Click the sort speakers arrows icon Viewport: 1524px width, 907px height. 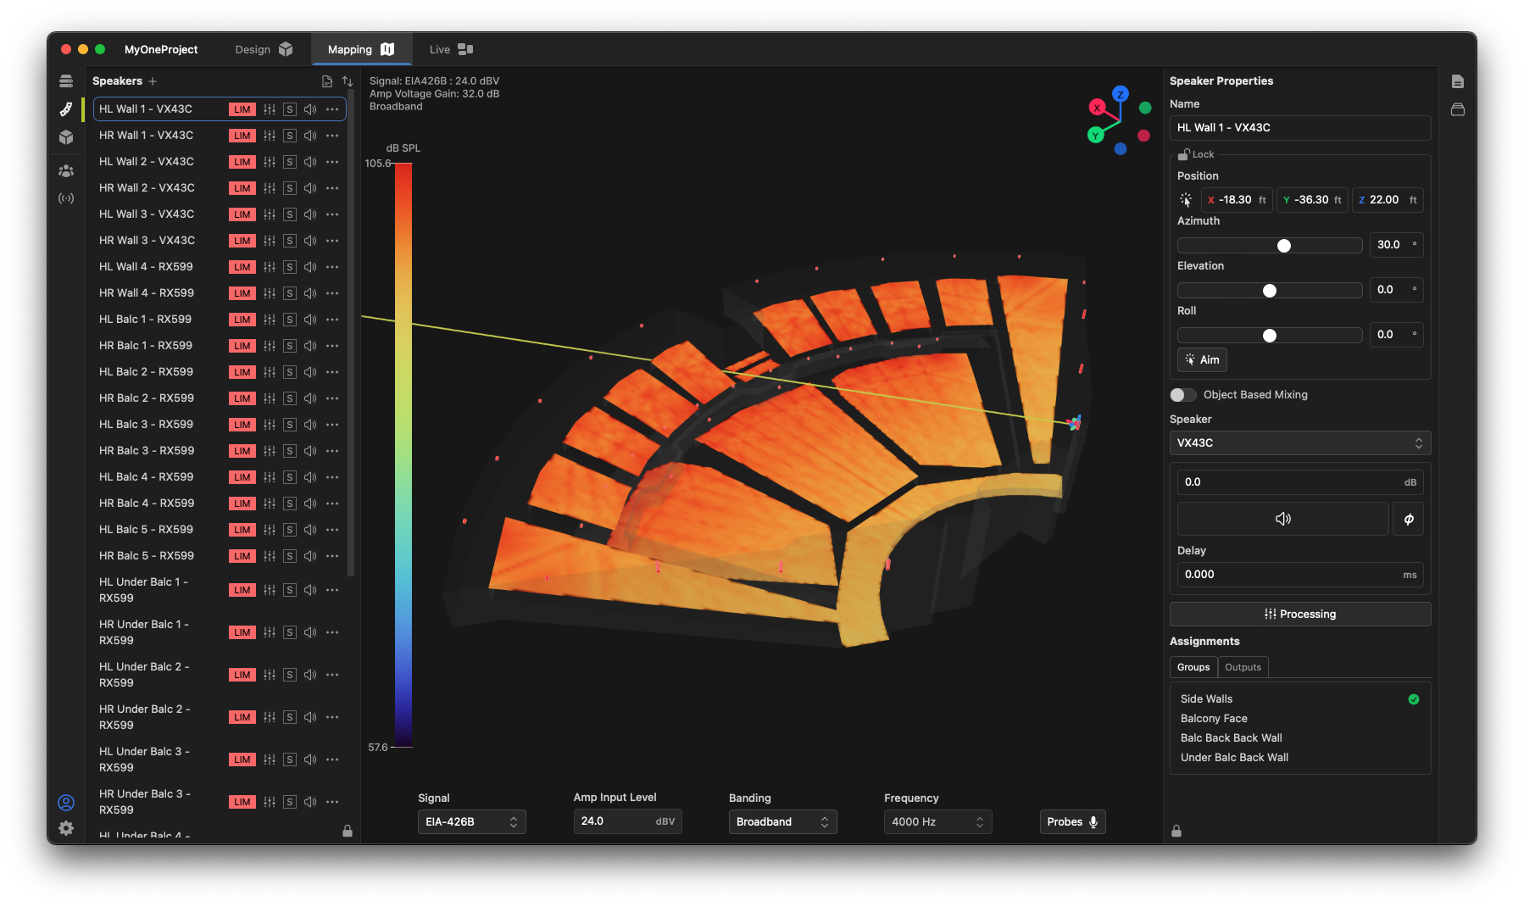pyautogui.click(x=348, y=81)
